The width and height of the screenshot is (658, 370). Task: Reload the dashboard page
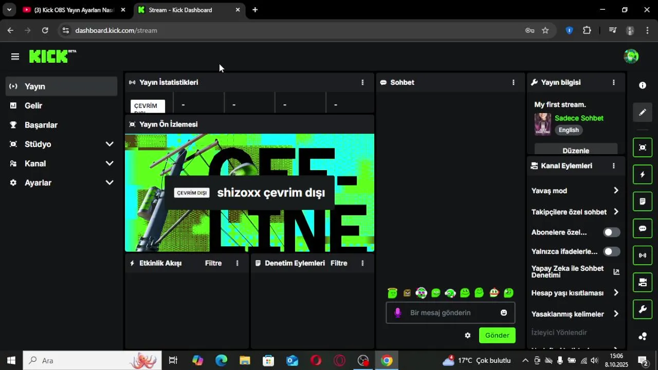coord(45,30)
